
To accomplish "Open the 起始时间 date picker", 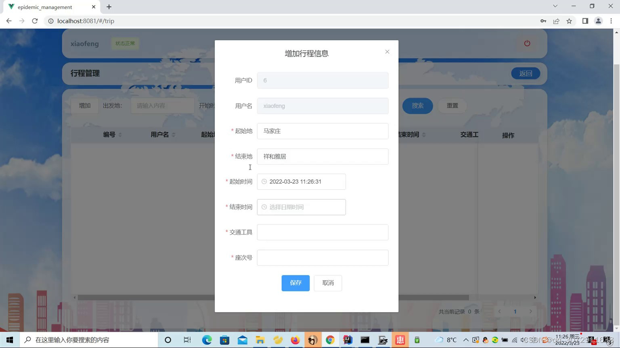I will pyautogui.click(x=301, y=182).
